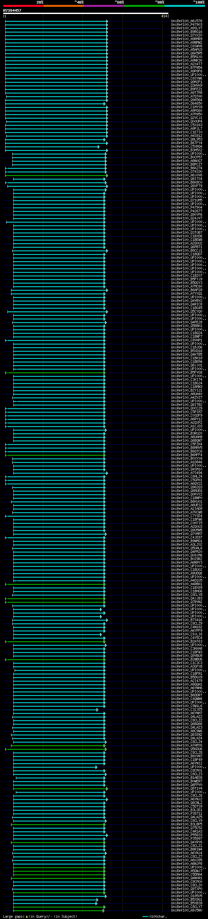The image size is (208, 919).
Task: Select label UniRef100_Q70MM7
Action: click(x=187, y=534)
